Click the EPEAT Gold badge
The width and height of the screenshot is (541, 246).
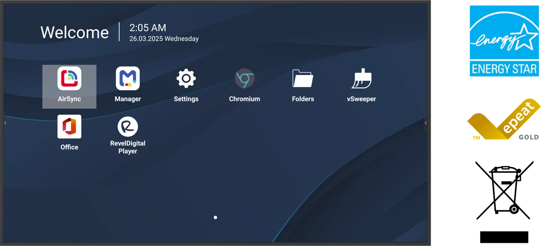[504, 120]
